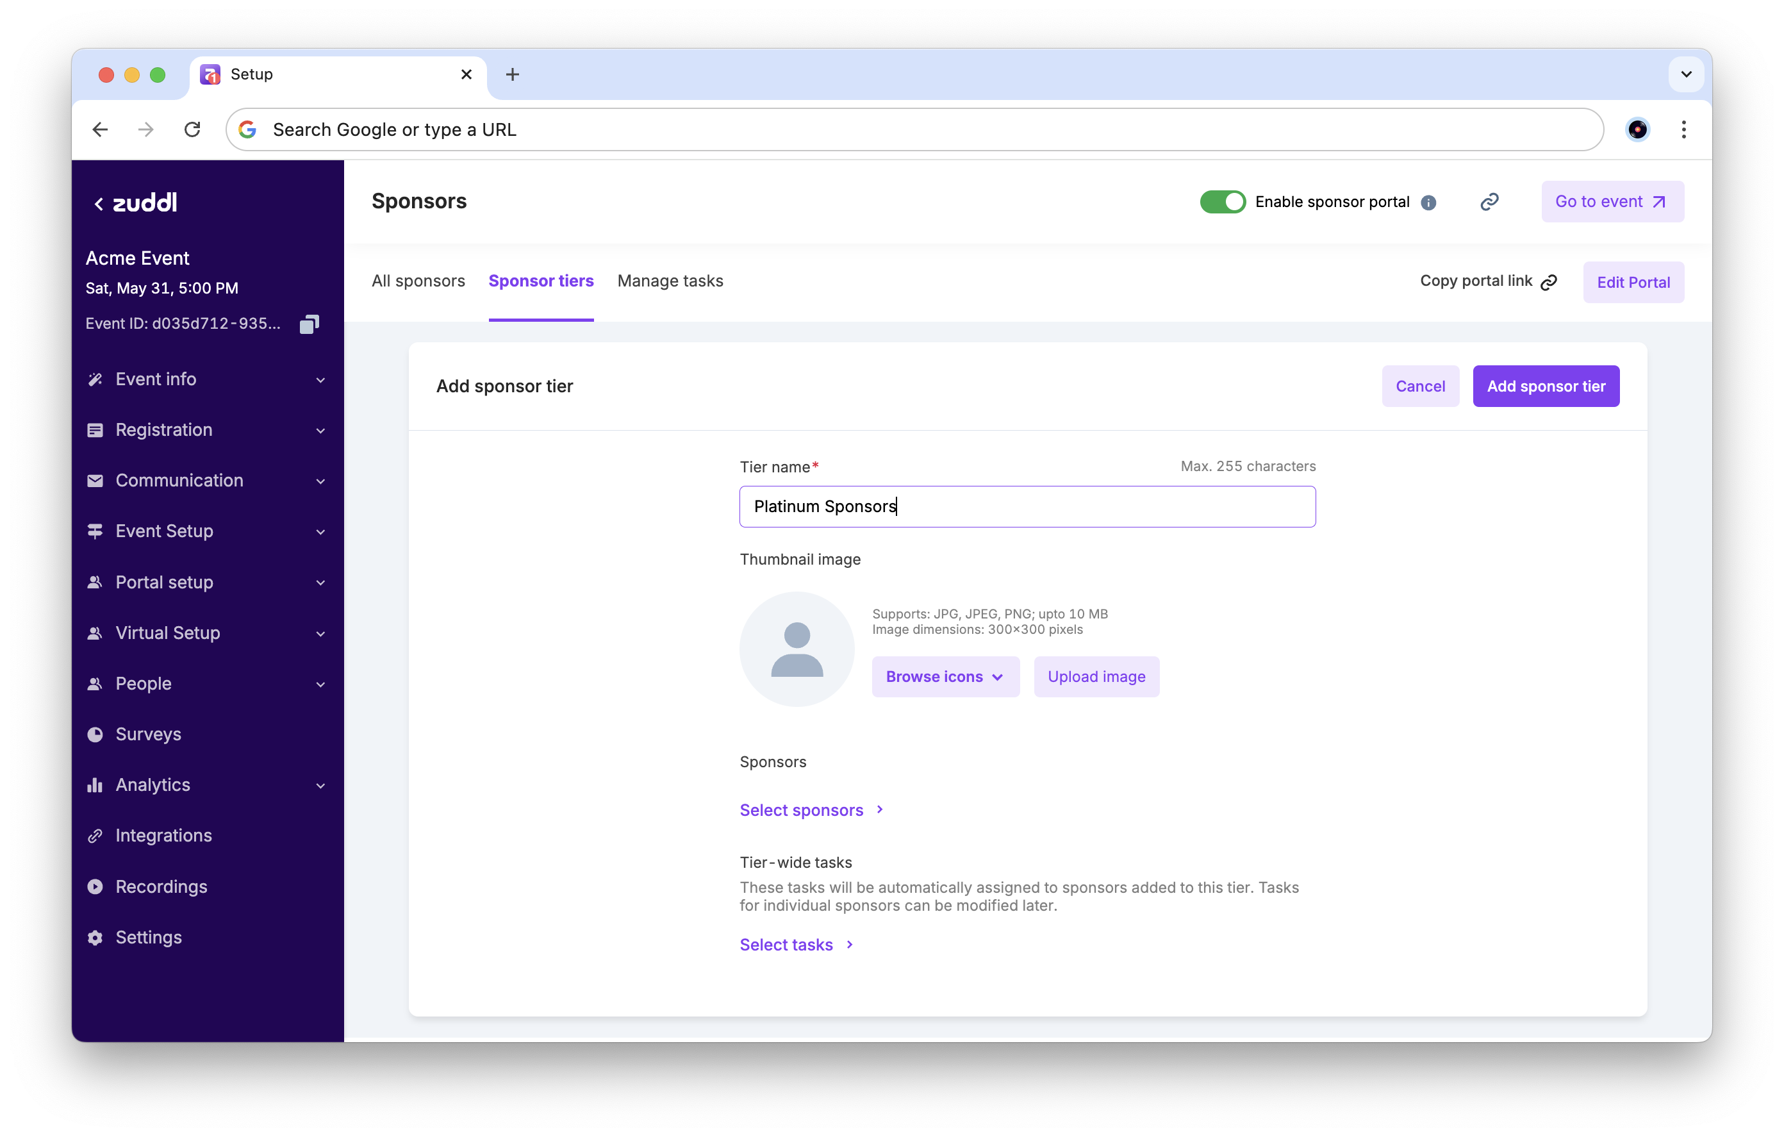Click the zuddl back arrow logo

tap(135, 203)
